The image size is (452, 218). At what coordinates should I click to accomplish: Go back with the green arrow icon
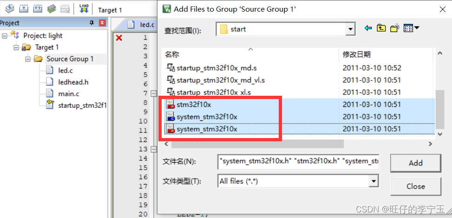click(368, 28)
